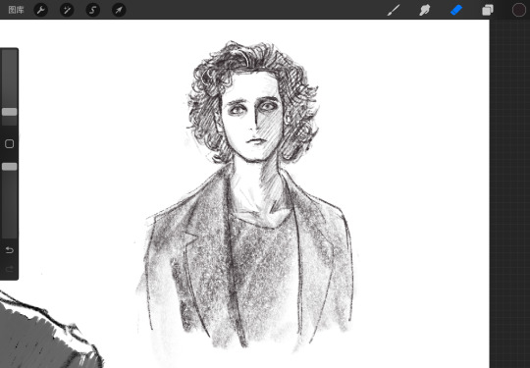This screenshot has height=368, width=530.
Task: Open the active color circle
Action: point(519,10)
